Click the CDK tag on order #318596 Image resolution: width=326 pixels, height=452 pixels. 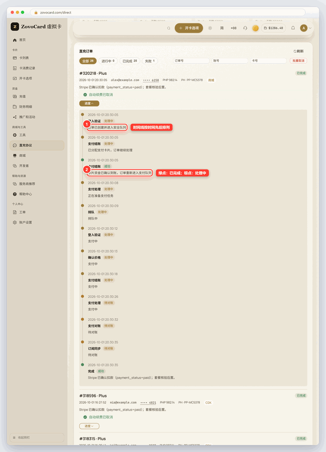(208, 403)
